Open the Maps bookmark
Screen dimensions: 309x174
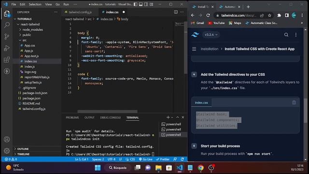tap(235, 23)
